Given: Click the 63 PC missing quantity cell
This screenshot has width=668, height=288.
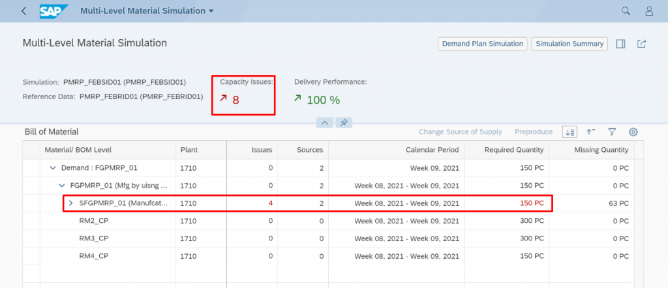Looking at the screenshot, I should point(618,203).
